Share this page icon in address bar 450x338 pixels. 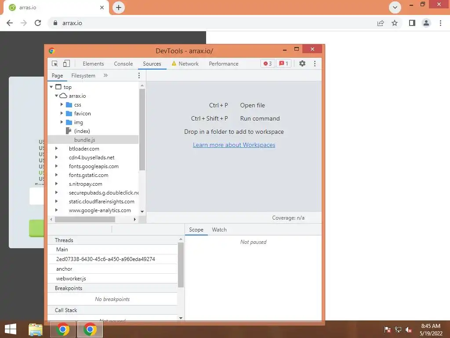(x=381, y=23)
